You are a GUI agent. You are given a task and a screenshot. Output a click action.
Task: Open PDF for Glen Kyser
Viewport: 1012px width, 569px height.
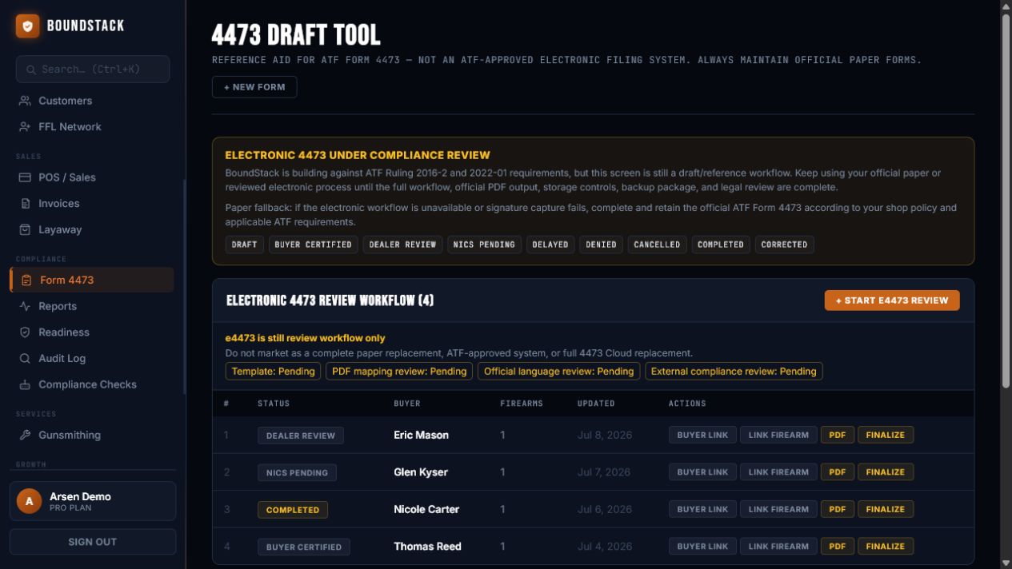(838, 472)
